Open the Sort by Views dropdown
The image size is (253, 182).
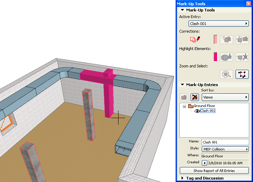tap(225, 97)
